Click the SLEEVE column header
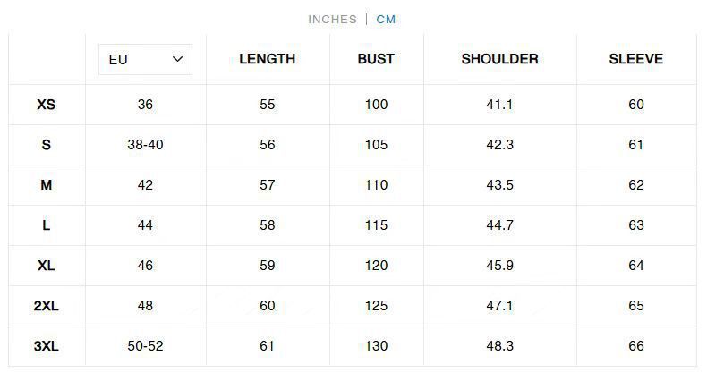 click(635, 59)
